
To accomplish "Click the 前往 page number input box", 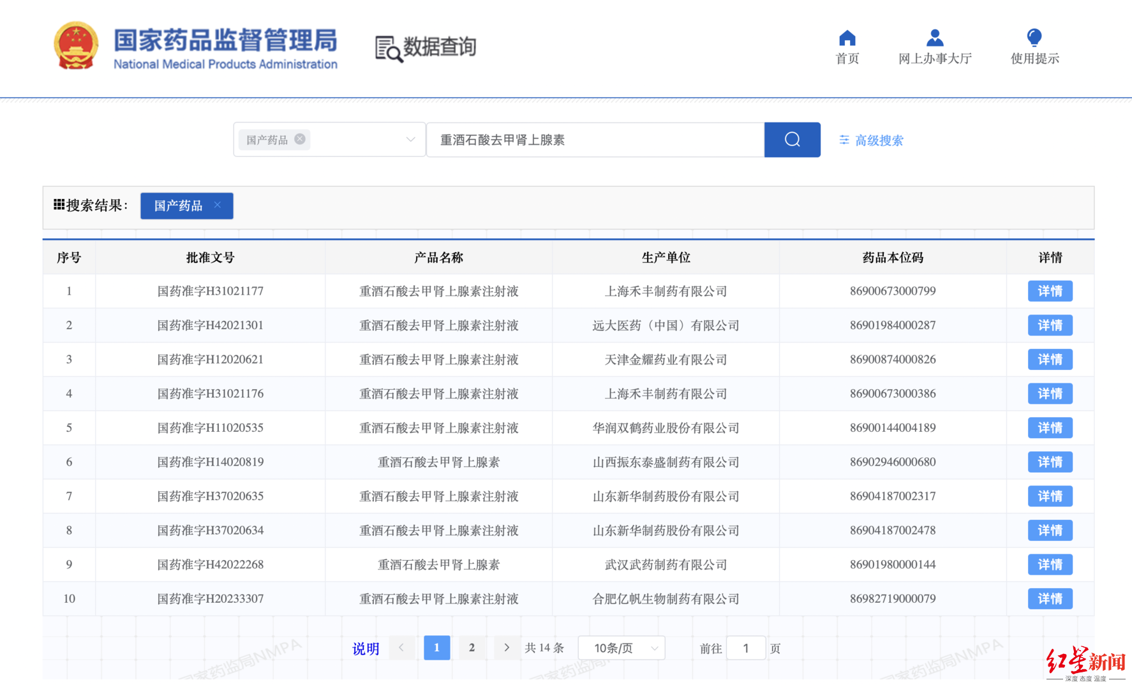I will pos(745,648).
